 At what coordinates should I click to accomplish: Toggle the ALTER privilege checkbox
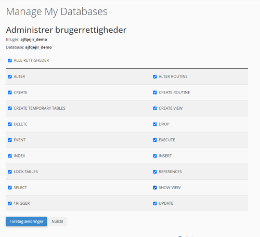(x=10, y=76)
